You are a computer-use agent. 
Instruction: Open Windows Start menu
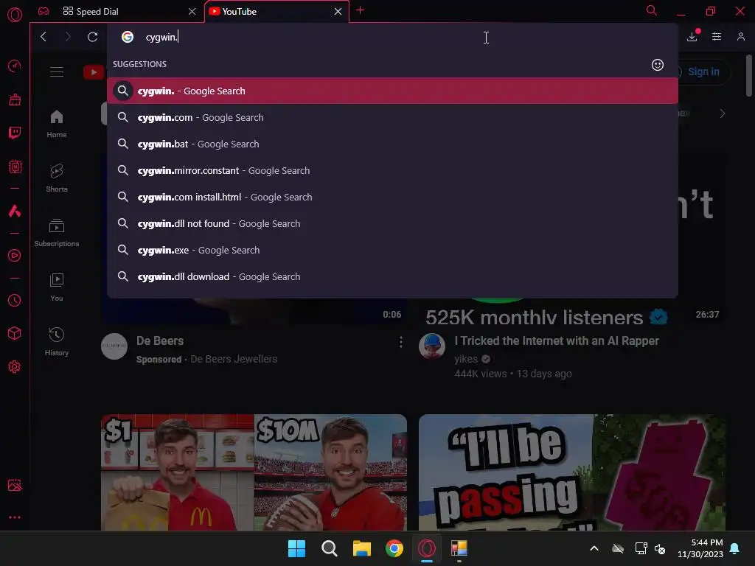point(296,548)
